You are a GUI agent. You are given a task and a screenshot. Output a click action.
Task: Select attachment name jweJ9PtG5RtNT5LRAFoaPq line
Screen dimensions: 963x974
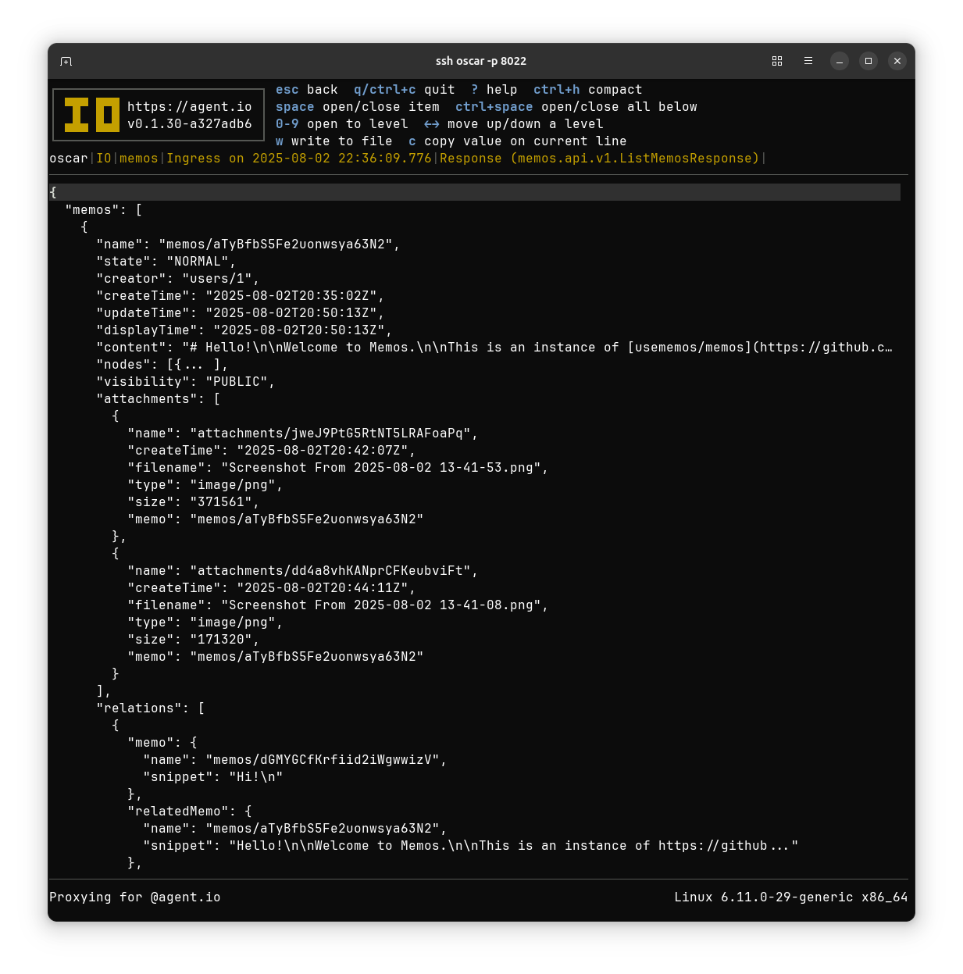pyautogui.click(x=303, y=433)
